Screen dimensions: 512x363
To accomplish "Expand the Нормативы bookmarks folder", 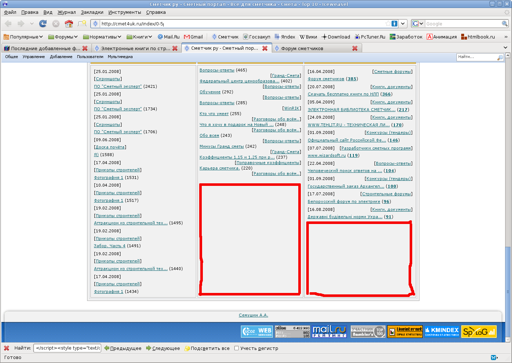I will coord(102,37).
